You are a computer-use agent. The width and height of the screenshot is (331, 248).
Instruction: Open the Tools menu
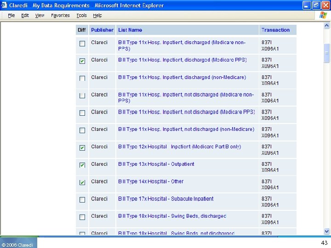[81, 16]
